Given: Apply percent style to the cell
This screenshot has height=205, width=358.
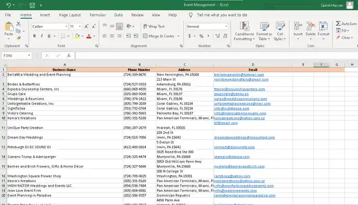Looking at the screenshot, I should 201,36.
